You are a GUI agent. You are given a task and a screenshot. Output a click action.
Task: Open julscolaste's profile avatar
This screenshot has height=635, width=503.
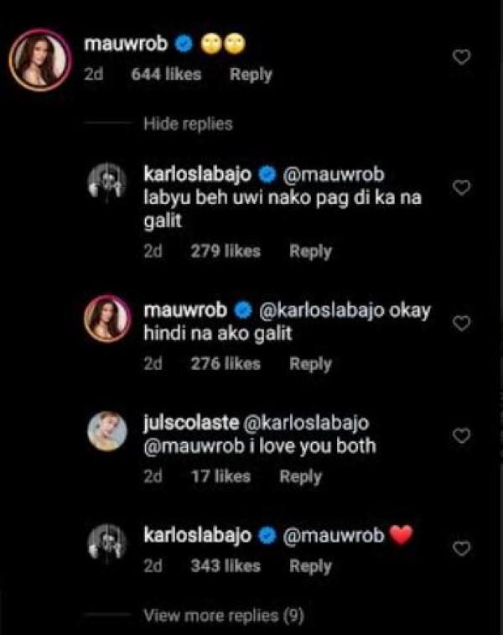108,432
